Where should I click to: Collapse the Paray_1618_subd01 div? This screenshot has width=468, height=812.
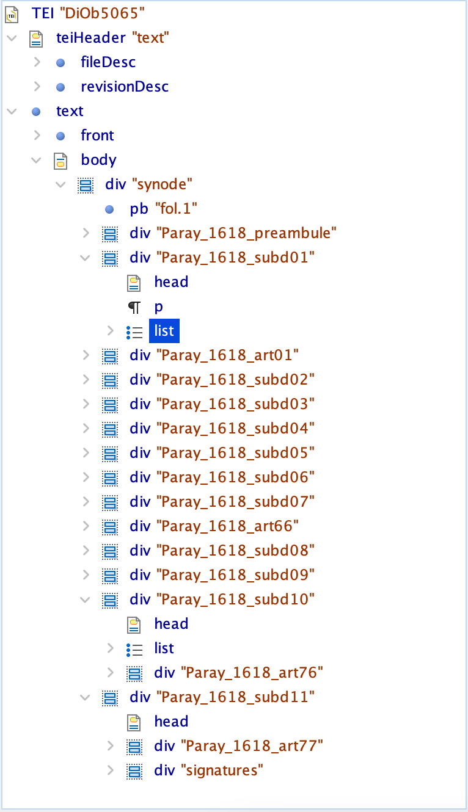click(85, 258)
